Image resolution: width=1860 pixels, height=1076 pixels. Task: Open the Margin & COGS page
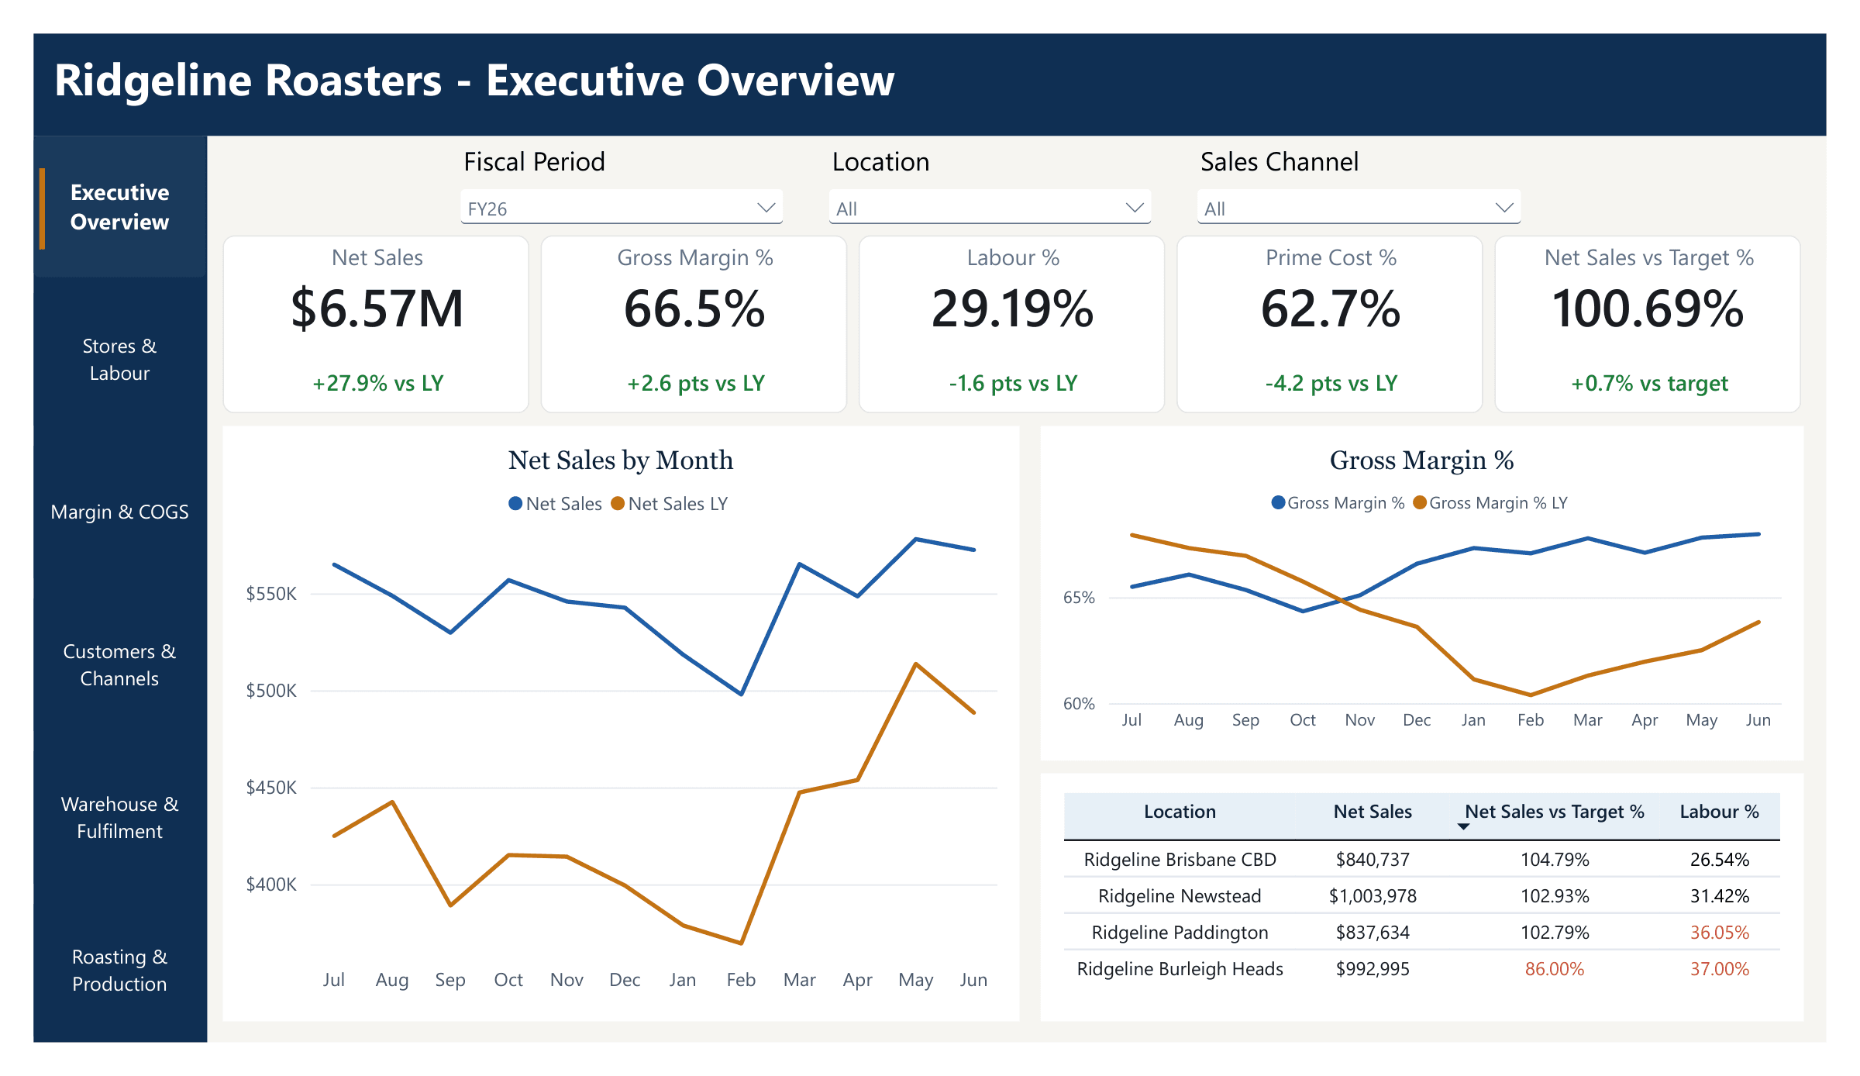pyautogui.click(x=120, y=512)
